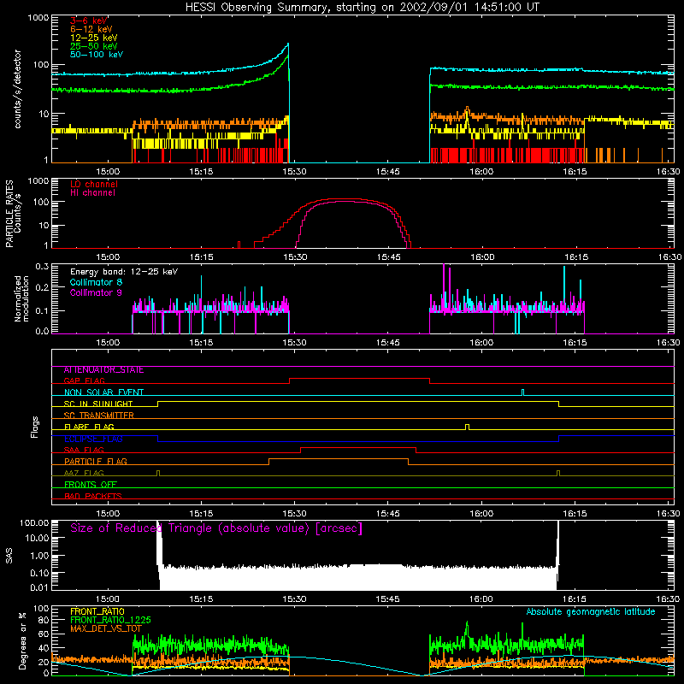The width and height of the screenshot is (684, 684).
Task: Select the 3-6 keV legend label
Action: tap(89, 21)
